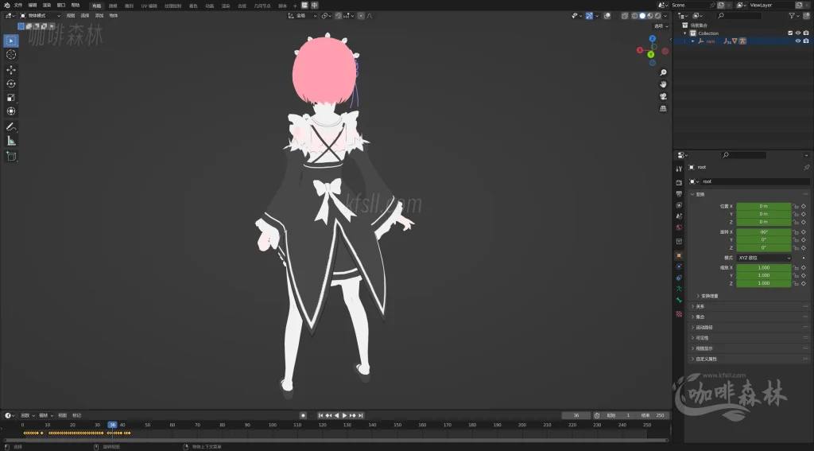This screenshot has height=451, width=814.
Task: Select the Cursor tool
Action: [x=11, y=55]
